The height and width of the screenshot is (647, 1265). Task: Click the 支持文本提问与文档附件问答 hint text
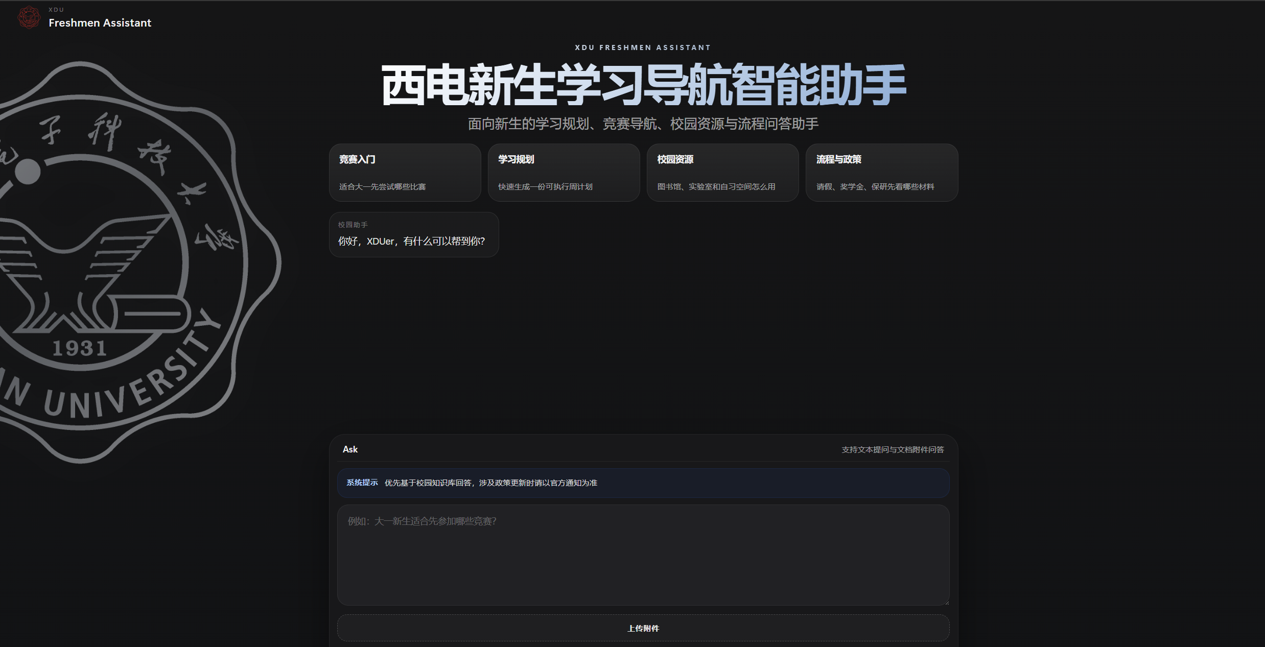(893, 450)
